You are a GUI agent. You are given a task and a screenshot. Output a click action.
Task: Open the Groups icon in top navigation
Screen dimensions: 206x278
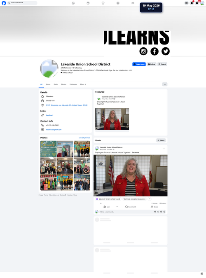tap(118, 3)
